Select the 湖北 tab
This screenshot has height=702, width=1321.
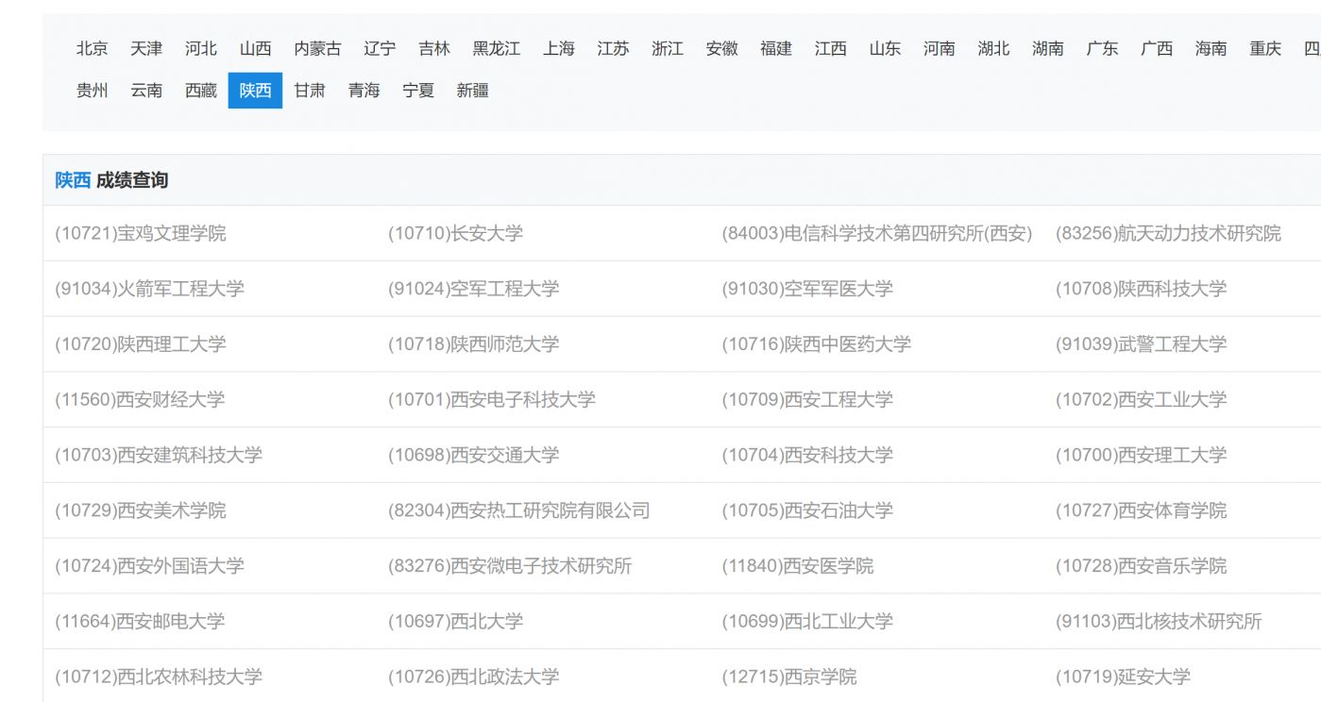993,49
